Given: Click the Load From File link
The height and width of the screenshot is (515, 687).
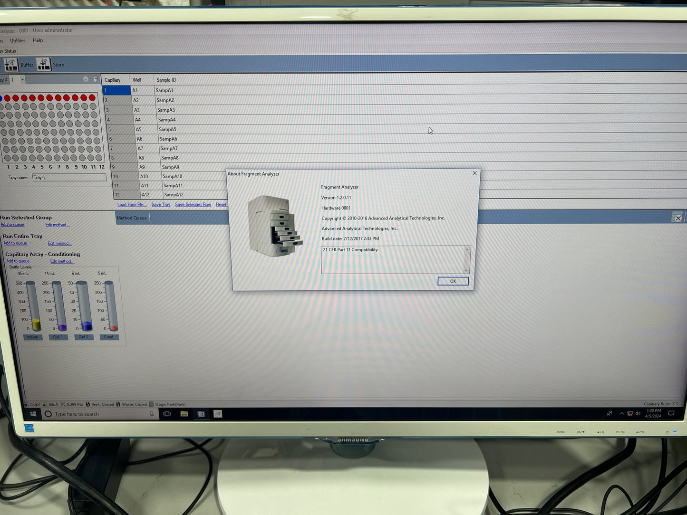Looking at the screenshot, I should [132, 205].
